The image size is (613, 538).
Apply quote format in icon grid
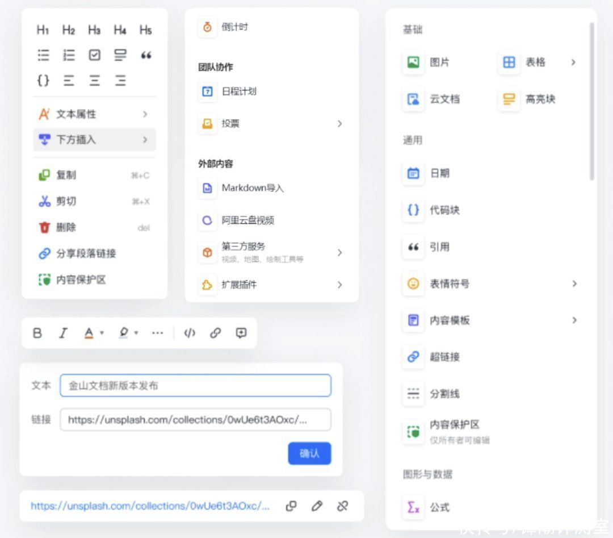[x=146, y=55]
